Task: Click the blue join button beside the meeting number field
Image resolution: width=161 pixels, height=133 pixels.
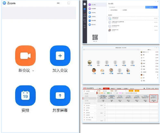Action: (x=151, y=7)
